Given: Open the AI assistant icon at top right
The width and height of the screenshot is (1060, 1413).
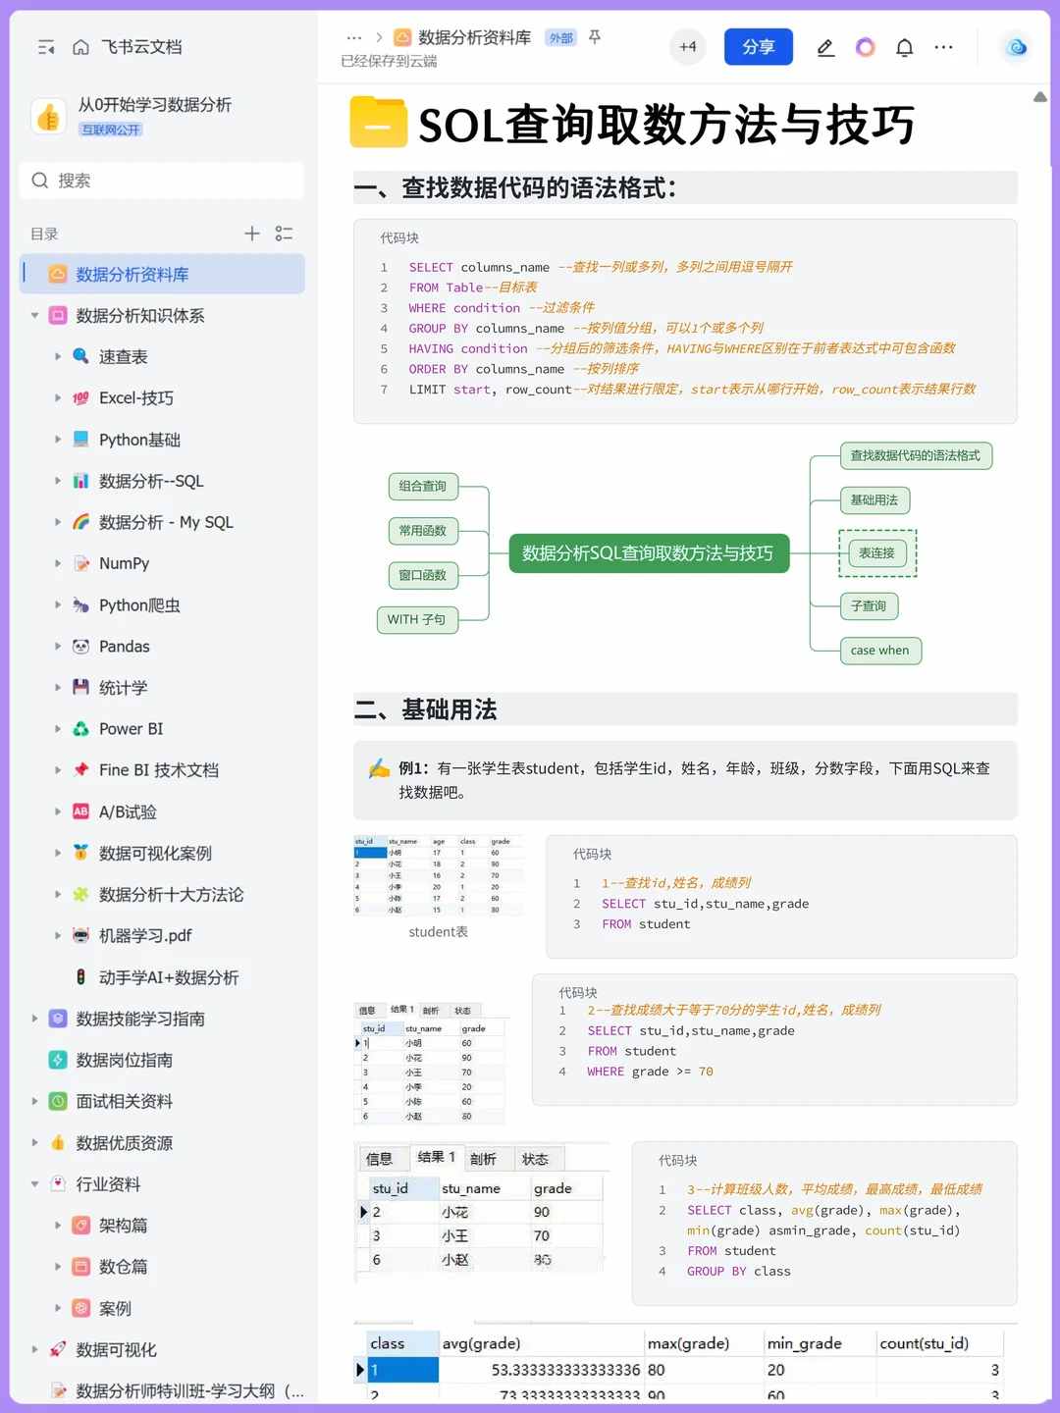Looking at the screenshot, I should [1015, 46].
